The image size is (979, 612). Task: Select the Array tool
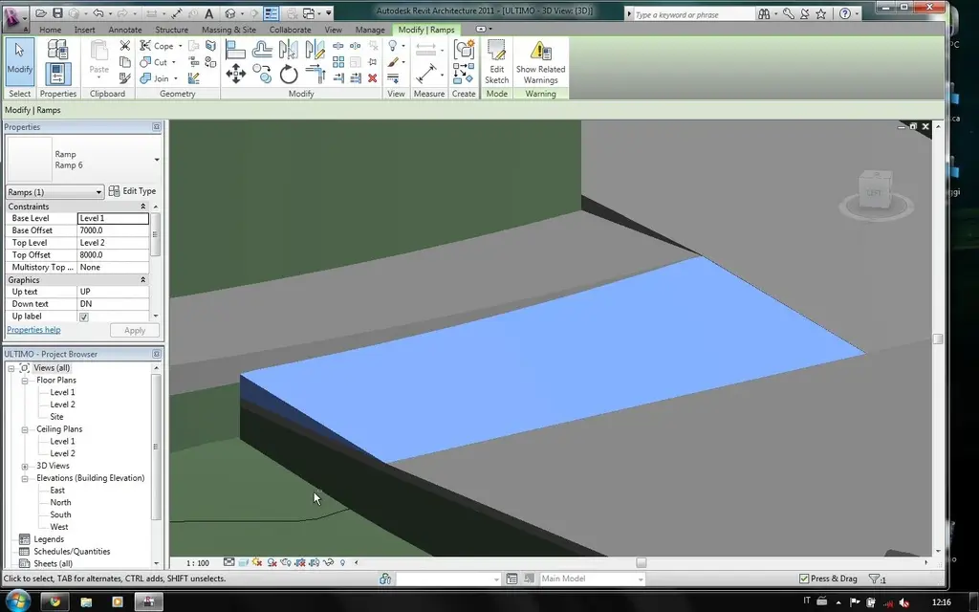[x=338, y=62]
